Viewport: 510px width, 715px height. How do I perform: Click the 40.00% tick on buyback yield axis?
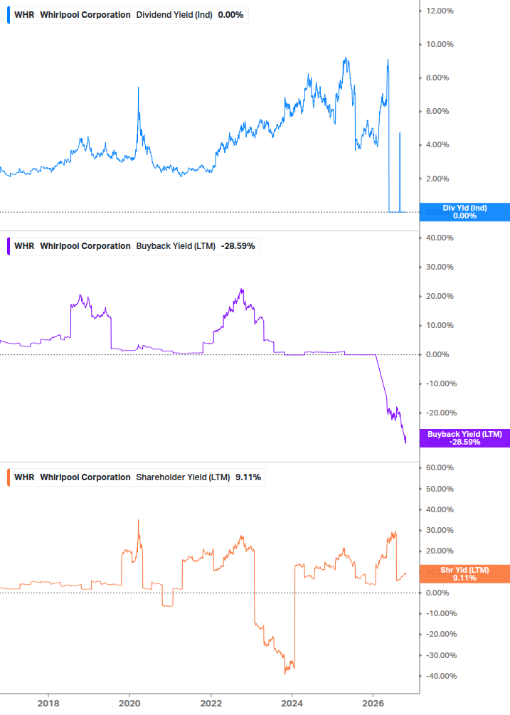(440, 238)
